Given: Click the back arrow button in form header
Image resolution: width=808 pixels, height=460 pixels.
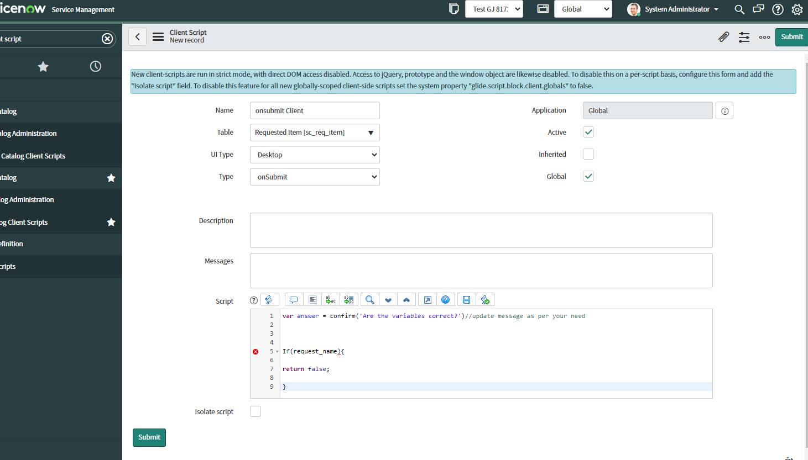Looking at the screenshot, I should 138,37.
